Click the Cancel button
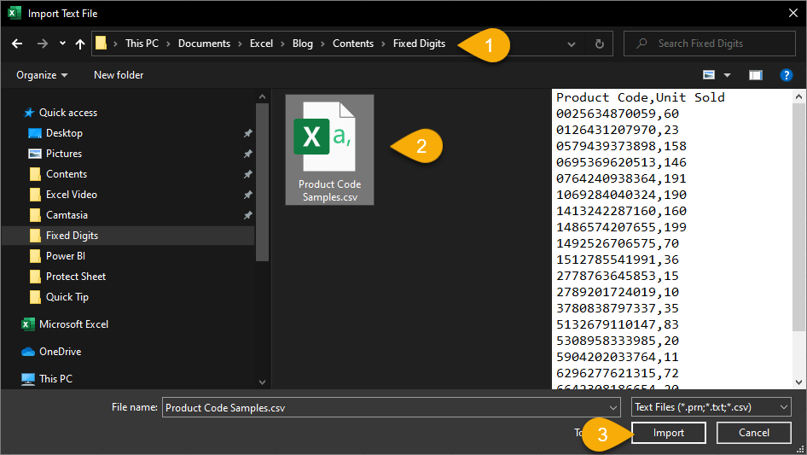Screen dimensions: 807x455 pyautogui.click(x=753, y=433)
